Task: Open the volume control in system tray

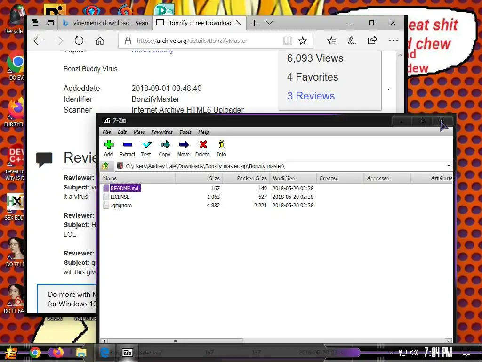Action: tap(414, 353)
